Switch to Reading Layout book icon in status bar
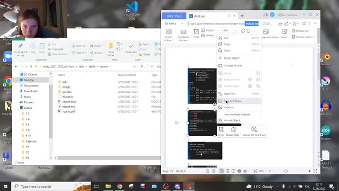The image size is (339, 191). click(x=233, y=171)
